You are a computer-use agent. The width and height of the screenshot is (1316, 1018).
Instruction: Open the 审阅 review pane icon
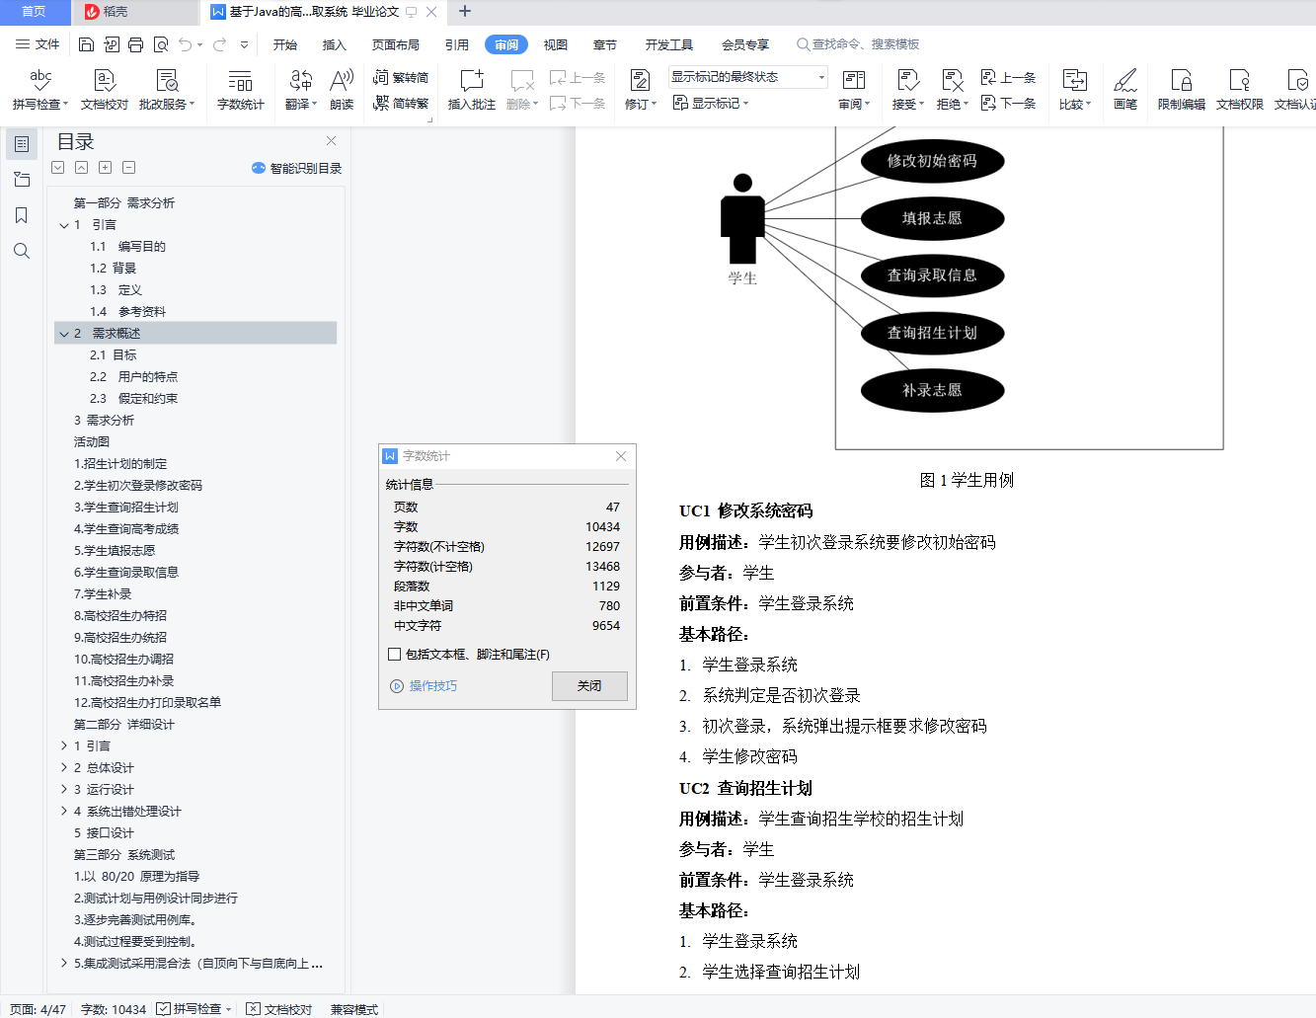pyautogui.click(x=854, y=80)
